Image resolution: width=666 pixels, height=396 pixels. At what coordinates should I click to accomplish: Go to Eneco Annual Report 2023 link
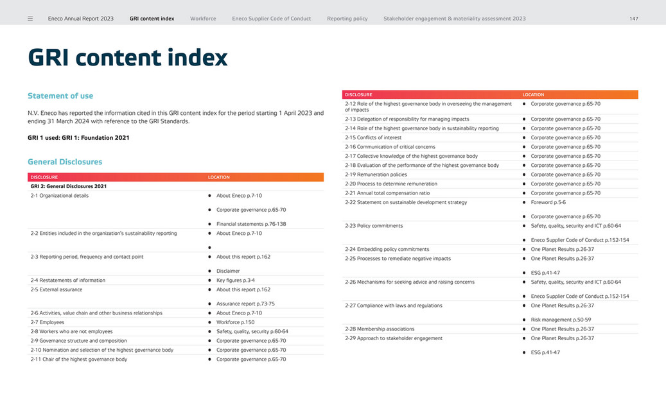pyautogui.click(x=81, y=19)
